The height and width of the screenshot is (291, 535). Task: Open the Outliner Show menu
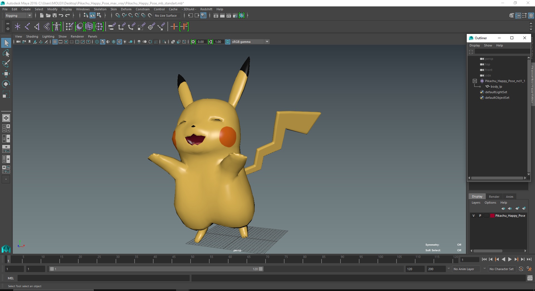tap(488, 45)
